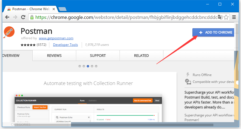The width and height of the screenshot is (241, 129).
Task: Minimize the Chrome window
Action: (208, 4)
